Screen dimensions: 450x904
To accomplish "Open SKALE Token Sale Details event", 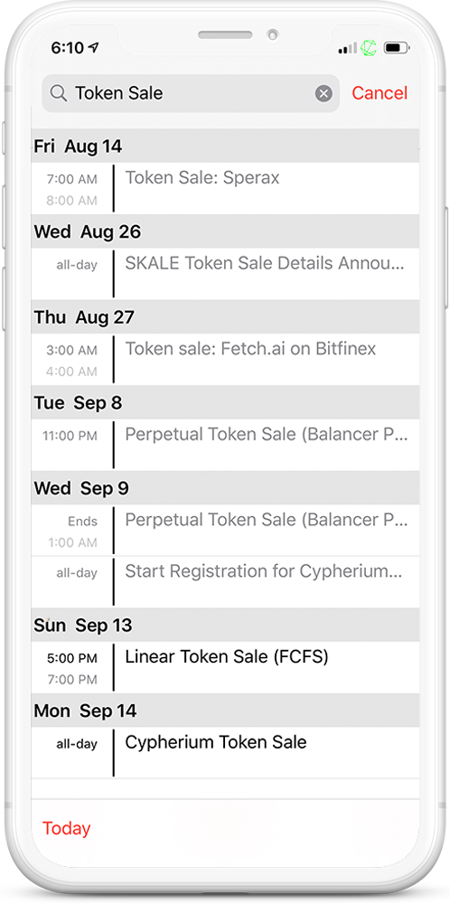I will point(225,274).
